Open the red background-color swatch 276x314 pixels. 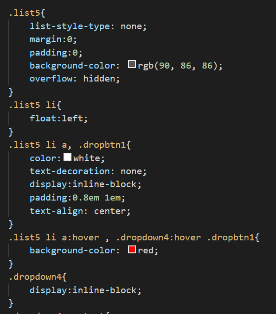[132, 249]
